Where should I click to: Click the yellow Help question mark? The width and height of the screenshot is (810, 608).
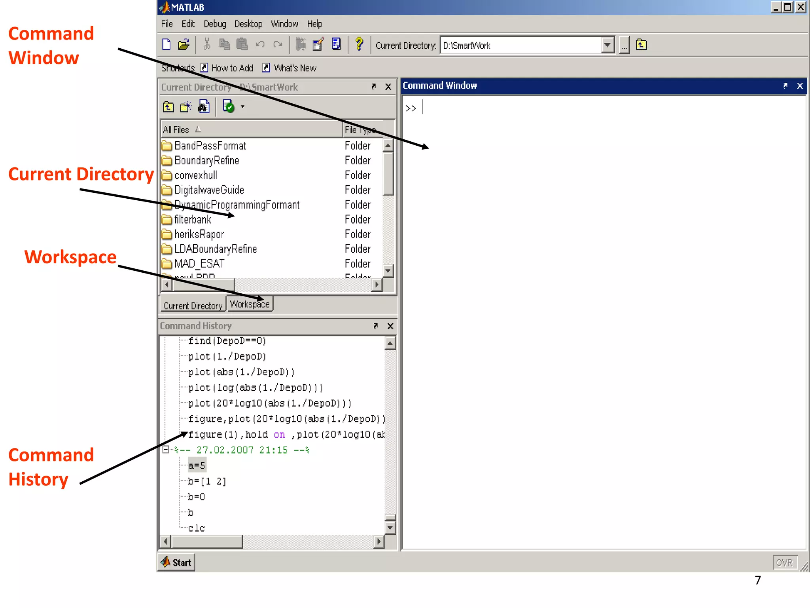coord(359,44)
